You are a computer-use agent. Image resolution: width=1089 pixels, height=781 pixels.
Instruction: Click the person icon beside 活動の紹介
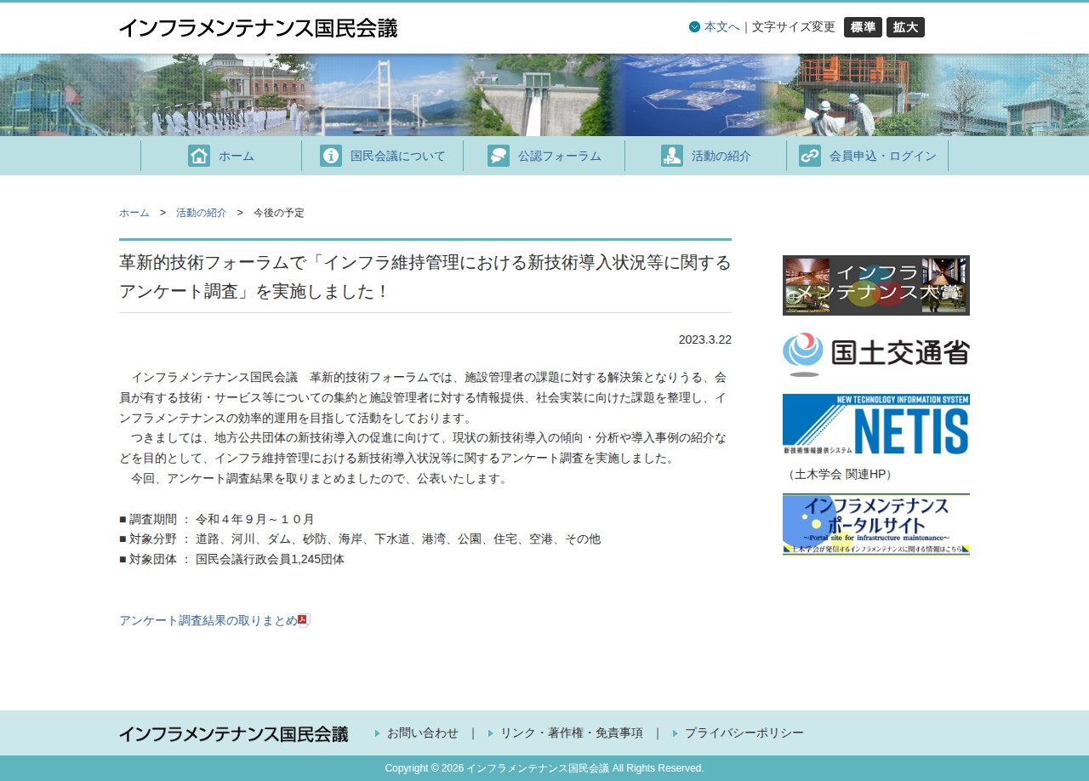pos(672,156)
